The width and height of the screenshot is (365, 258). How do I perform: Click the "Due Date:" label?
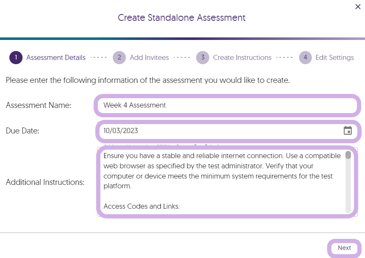coord(23,131)
